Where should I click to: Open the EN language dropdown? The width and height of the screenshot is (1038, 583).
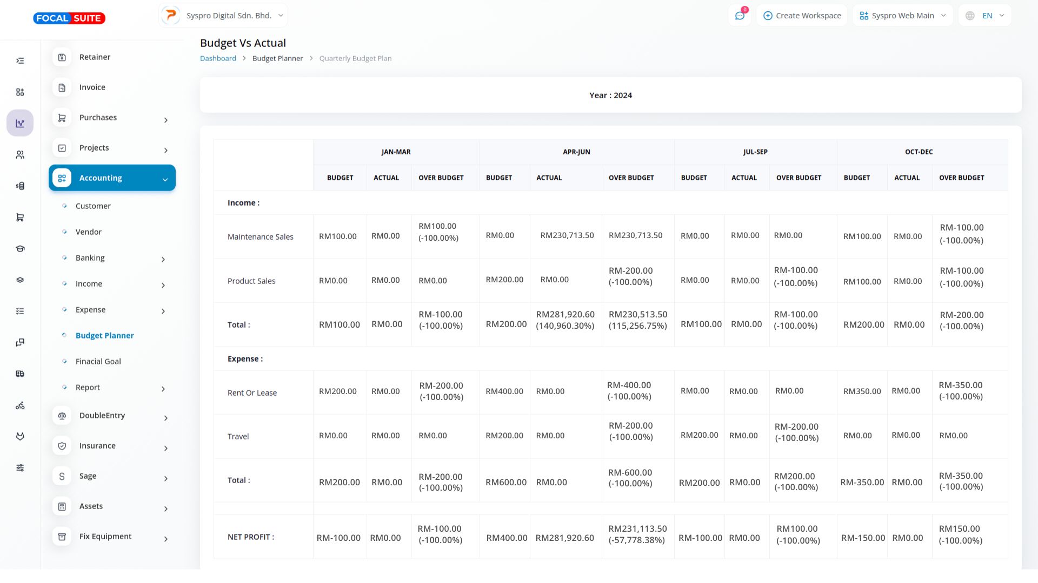click(984, 16)
